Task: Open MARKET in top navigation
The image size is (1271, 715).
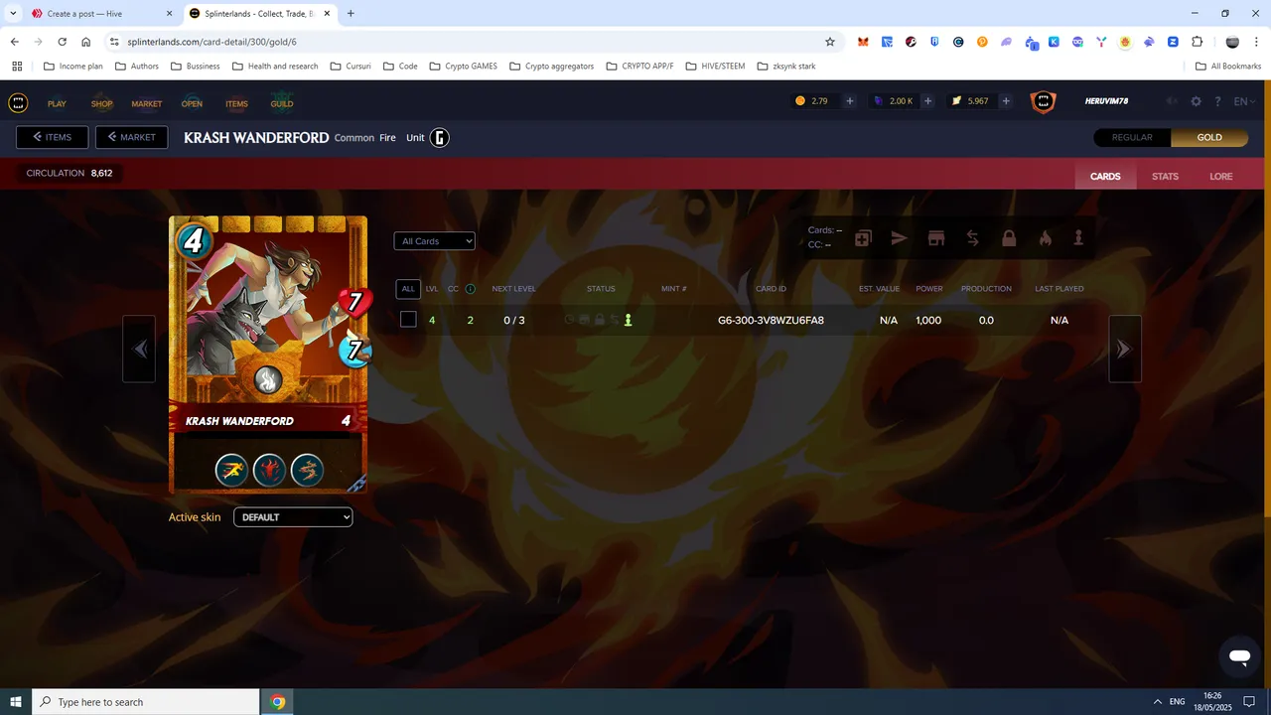Action: click(147, 103)
